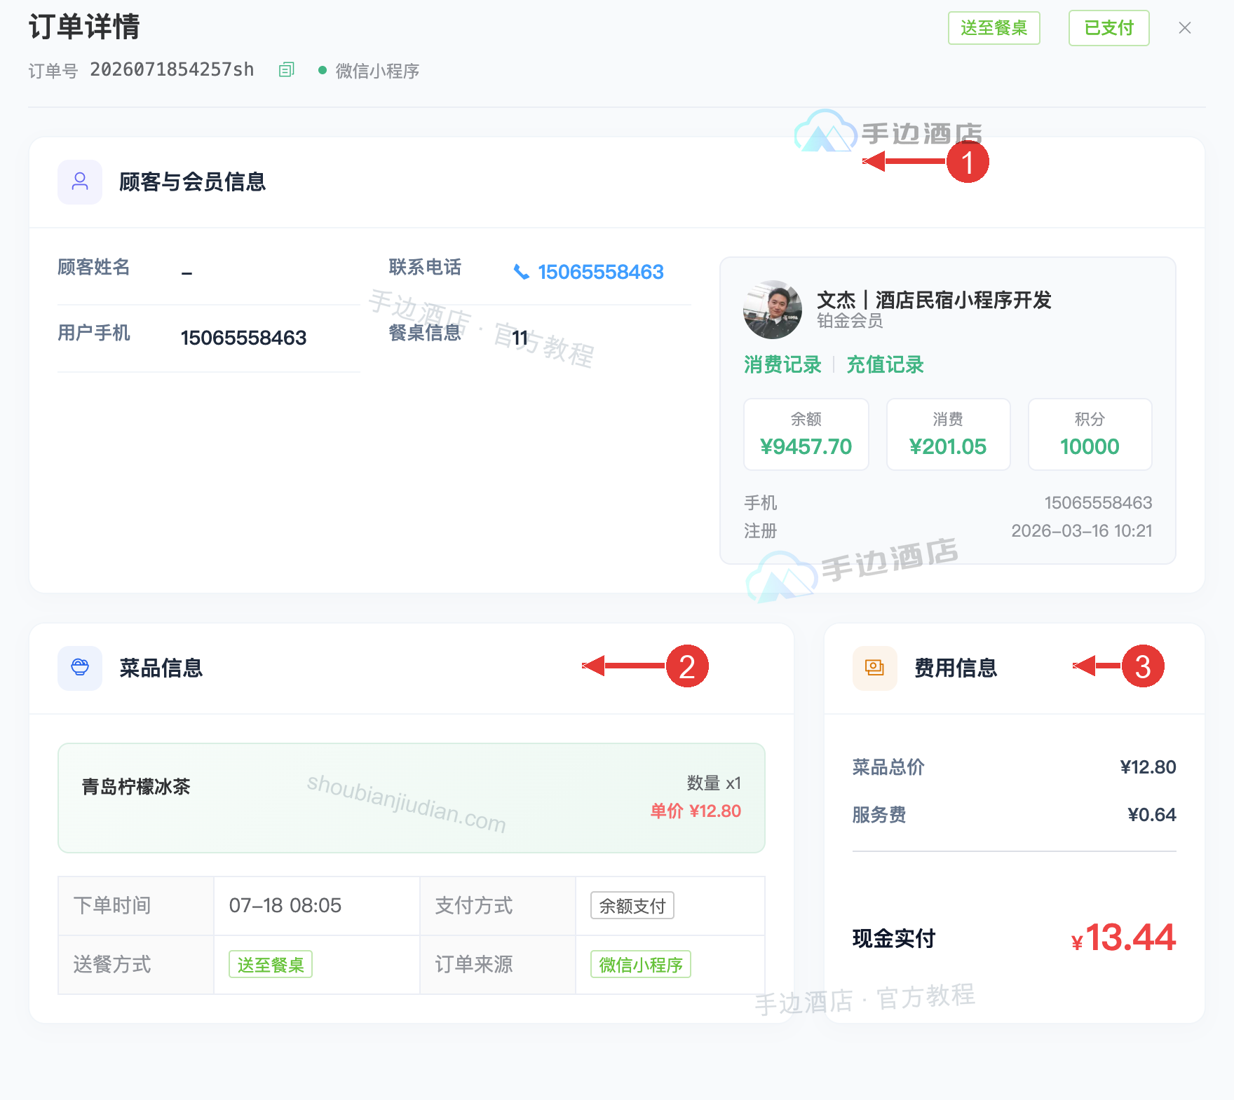
Task: Click the registration date 2026-03-16 10:21
Action: [1081, 530]
